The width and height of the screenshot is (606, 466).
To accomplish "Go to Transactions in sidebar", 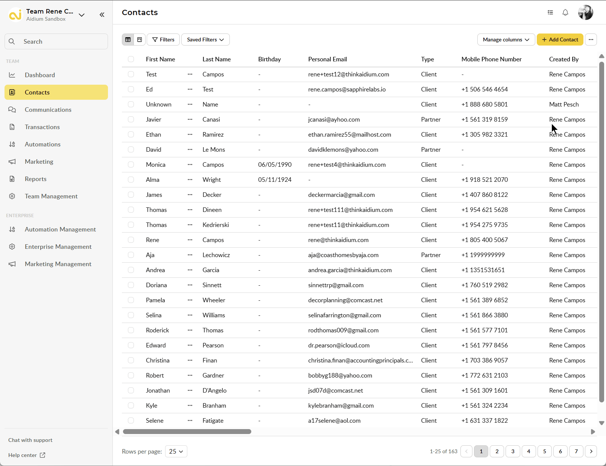I will point(42,127).
